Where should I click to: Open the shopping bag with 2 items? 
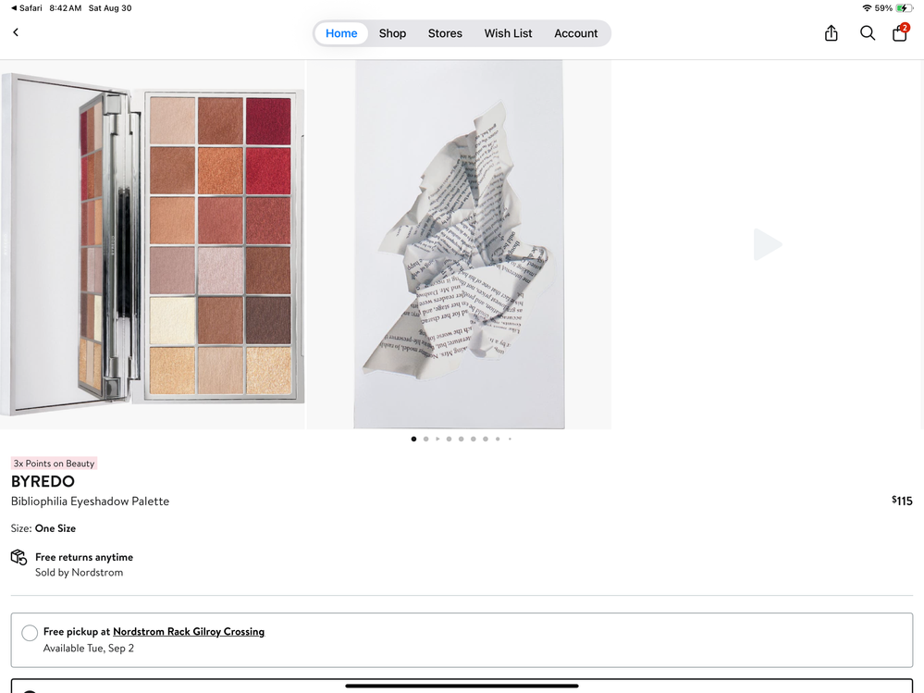[899, 33]
